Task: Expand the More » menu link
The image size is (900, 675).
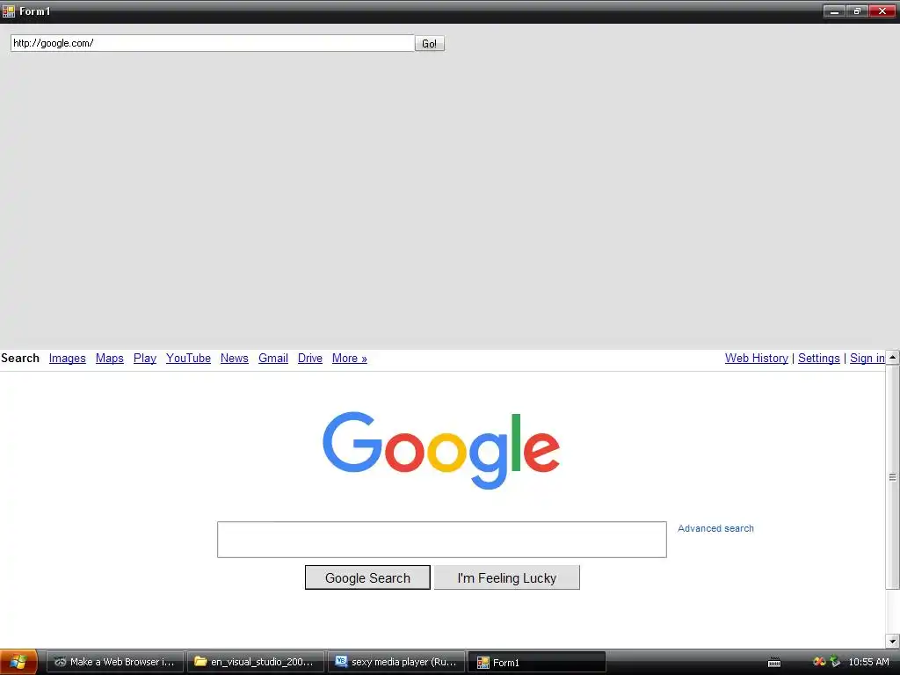Action: point(350,359)
